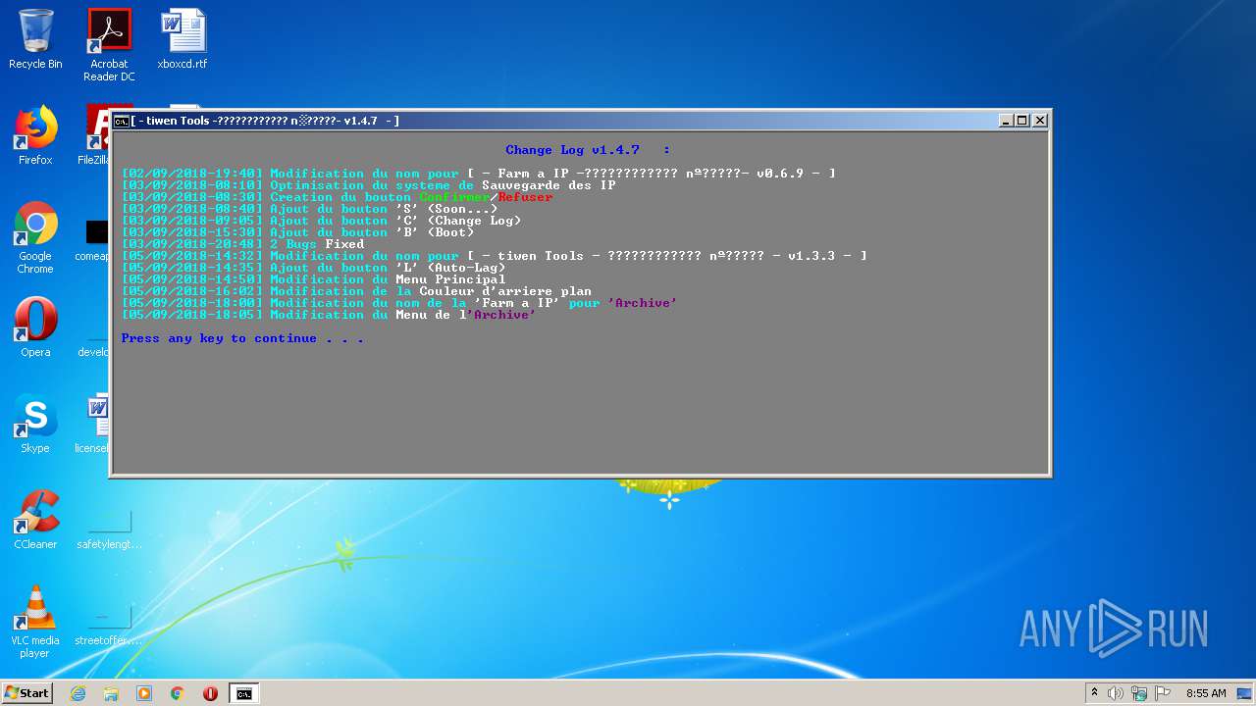Open Chrome from the taskbar
Screen dimensions: 1256x706
pos(178,693)
